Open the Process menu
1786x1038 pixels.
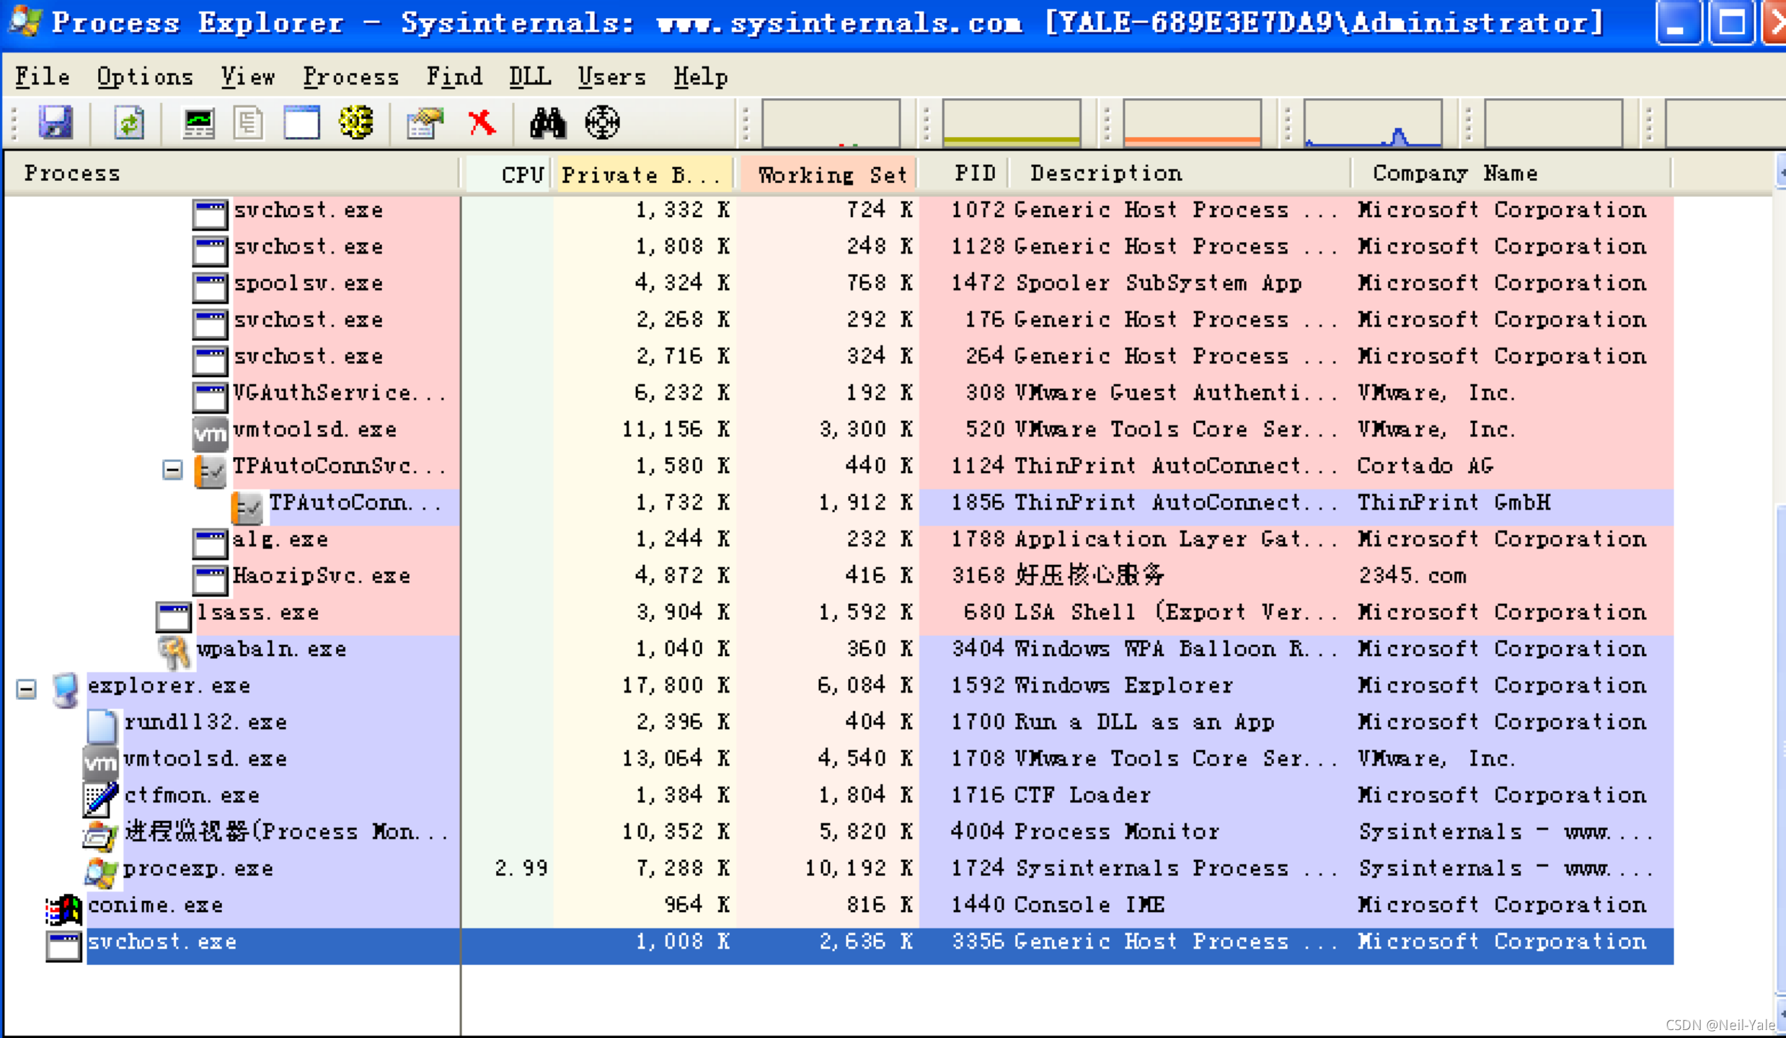351,76
